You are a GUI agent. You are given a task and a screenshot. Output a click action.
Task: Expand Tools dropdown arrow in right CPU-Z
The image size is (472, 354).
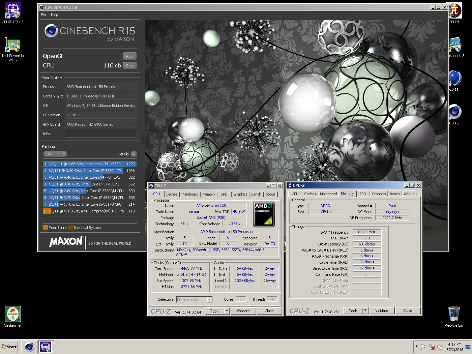point(365,311)
